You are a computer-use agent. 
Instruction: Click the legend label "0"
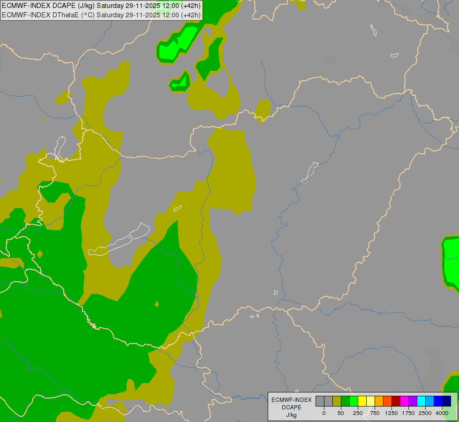click(324, 413)
